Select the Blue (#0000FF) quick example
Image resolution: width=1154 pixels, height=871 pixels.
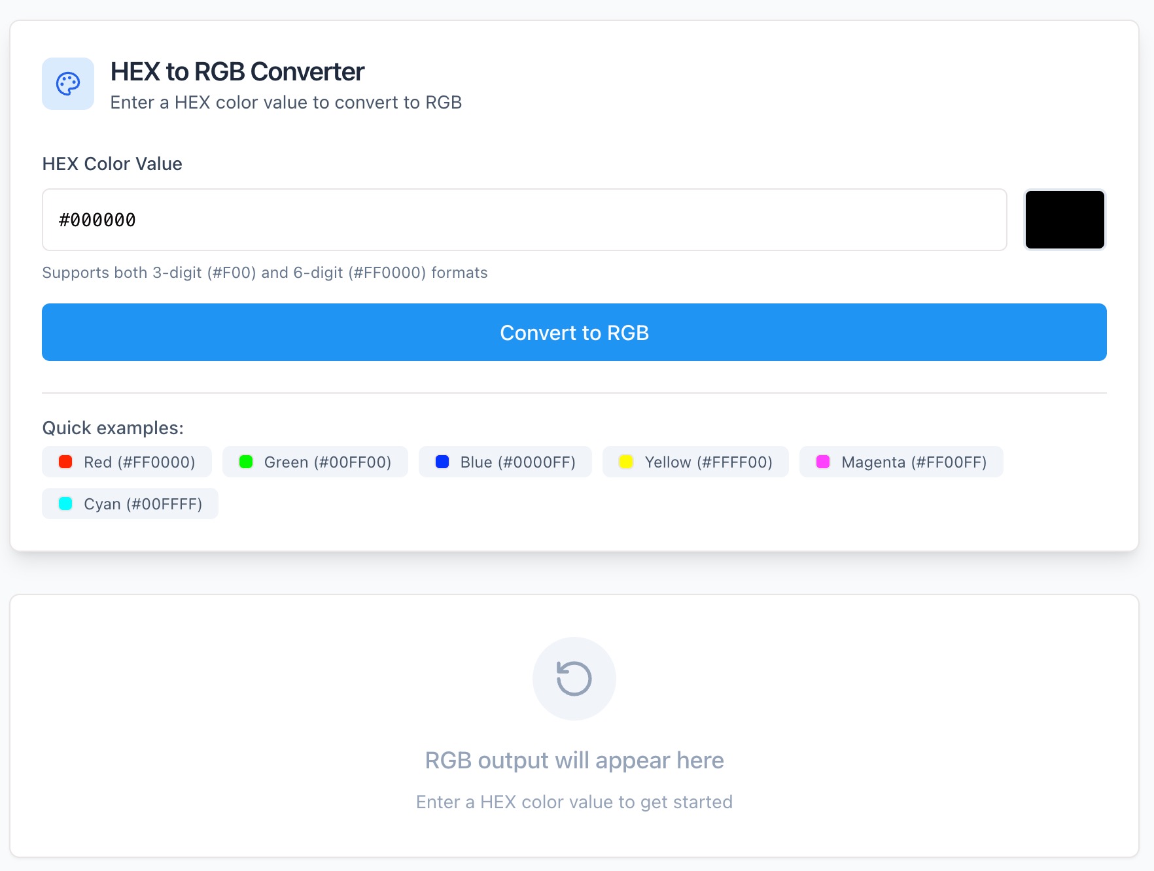click(504, 462)
